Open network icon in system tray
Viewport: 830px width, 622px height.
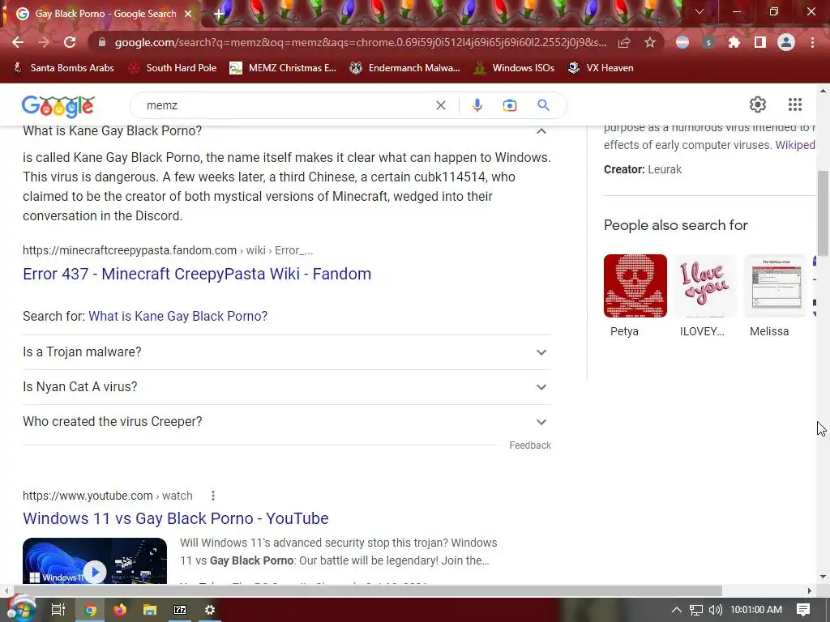[696, 610]
